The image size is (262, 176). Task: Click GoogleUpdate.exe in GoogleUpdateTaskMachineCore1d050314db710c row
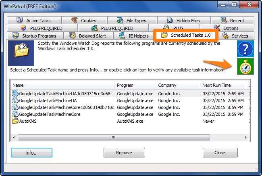135,107
